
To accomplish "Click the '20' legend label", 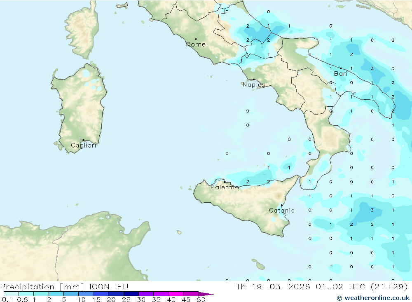I will [111, 300].
